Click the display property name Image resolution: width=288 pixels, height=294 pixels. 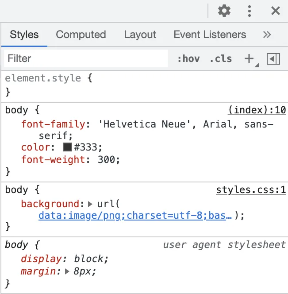pyautogui.click(x=41, y=259)
